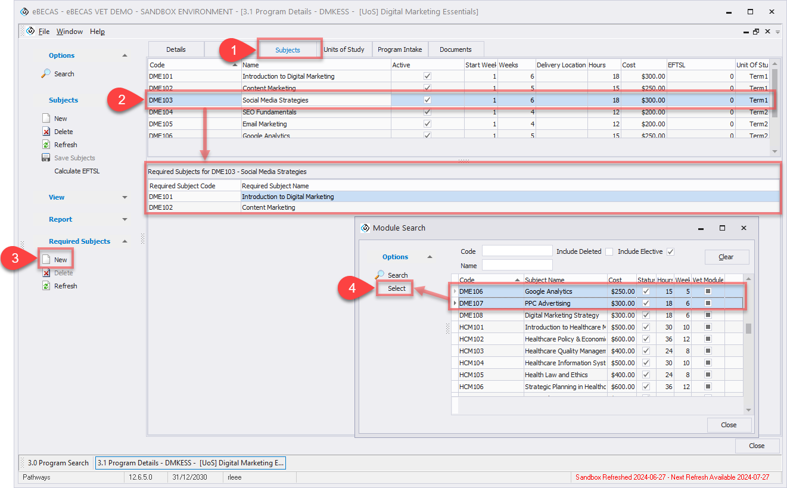Click the New subject page icon under Subjects

pyautogui.click(x=46, y=119)
